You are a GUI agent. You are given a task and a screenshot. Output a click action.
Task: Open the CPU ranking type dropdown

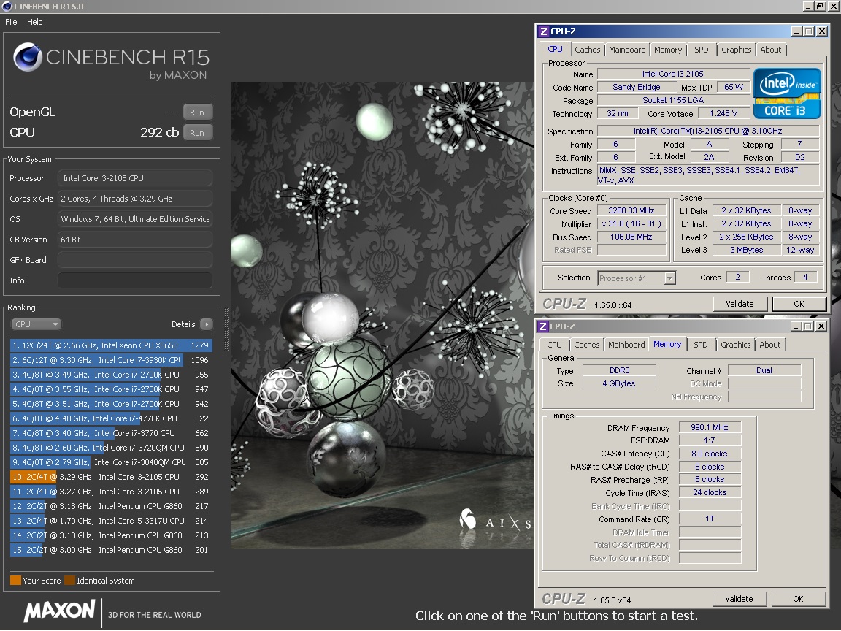click(x=37, y=324)
